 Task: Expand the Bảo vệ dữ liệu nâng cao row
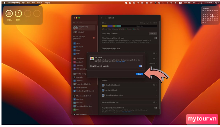129,102
